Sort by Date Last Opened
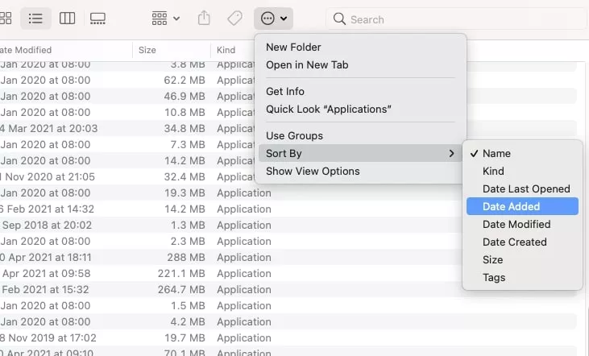Screen dimensions: 589x356 pyautogui.click(x=522, y=189)
